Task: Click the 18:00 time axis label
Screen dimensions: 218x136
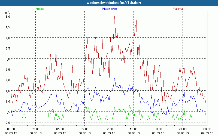Action: [x=158, y=129]
